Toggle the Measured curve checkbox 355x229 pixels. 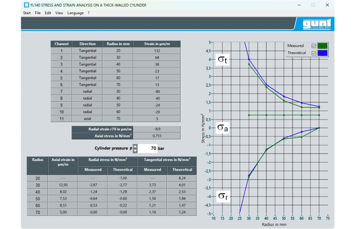[314, 46]
